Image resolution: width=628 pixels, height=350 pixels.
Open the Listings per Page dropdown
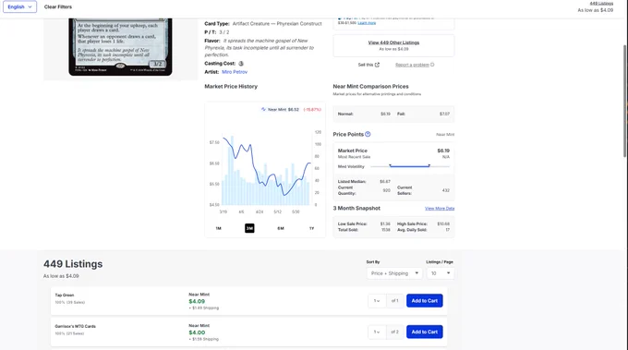tap(441, 273)
